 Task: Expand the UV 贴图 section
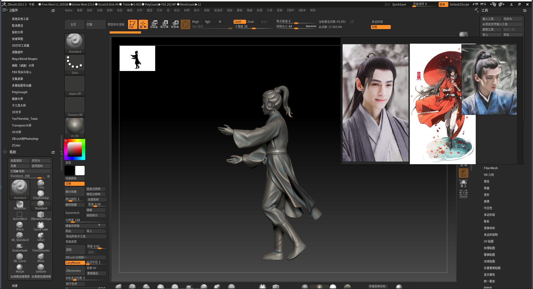click(489, 241)
